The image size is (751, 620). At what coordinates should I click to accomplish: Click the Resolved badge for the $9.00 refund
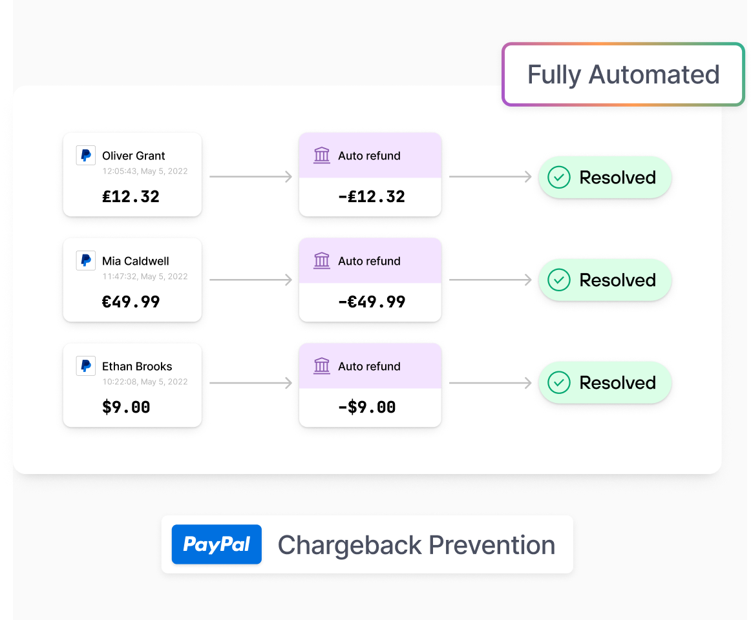point(605,382)
